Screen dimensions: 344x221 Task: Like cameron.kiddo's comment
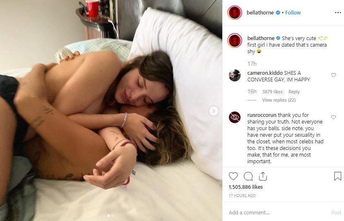333,75
